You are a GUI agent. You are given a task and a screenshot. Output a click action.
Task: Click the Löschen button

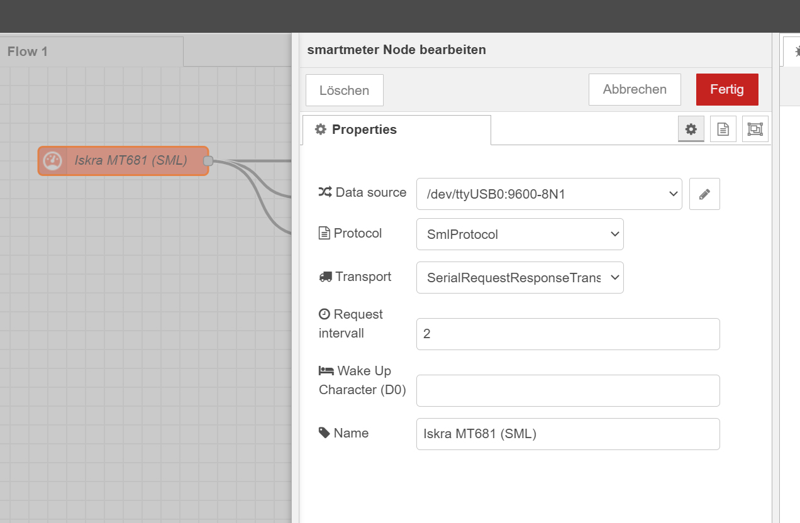344,91
